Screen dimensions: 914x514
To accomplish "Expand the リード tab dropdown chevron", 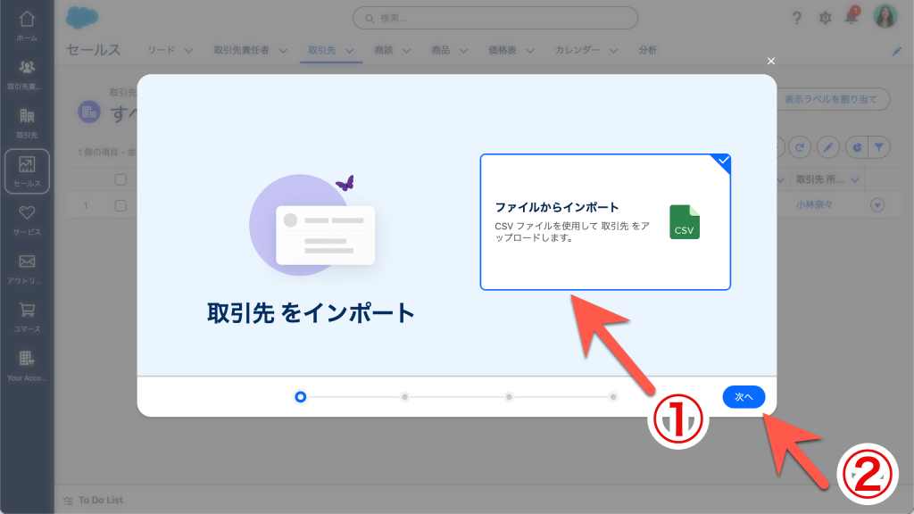I will (x=188, y=51).
